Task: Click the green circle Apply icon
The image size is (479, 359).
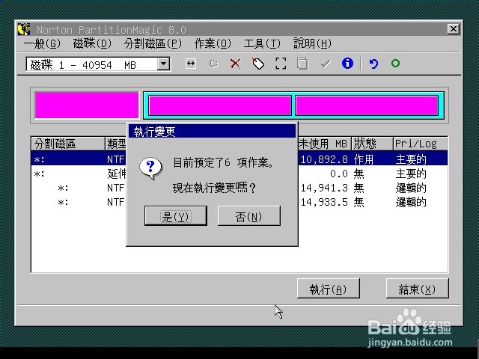Action: point(396,64)
